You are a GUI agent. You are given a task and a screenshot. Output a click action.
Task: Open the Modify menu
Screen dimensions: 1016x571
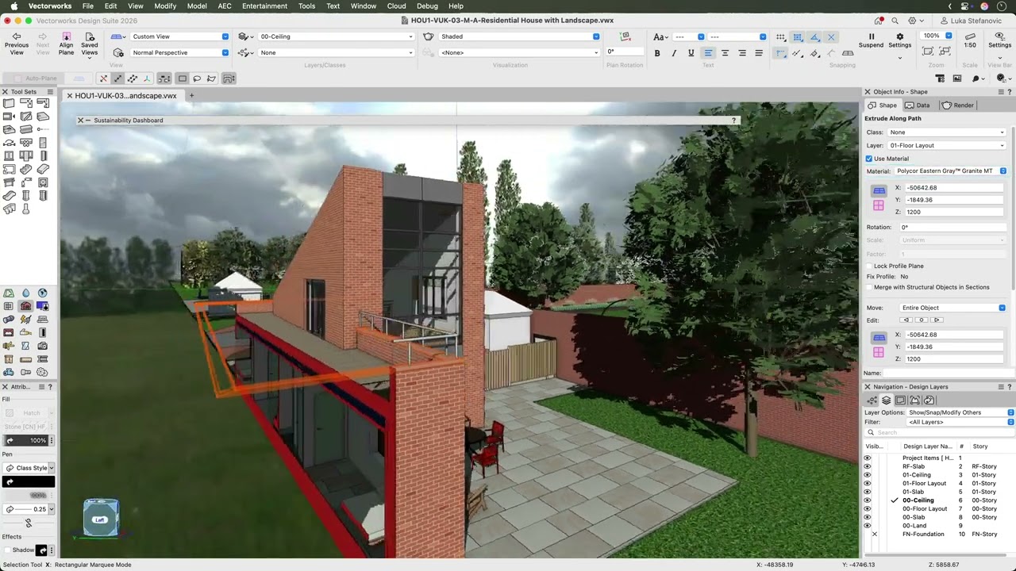165,6
